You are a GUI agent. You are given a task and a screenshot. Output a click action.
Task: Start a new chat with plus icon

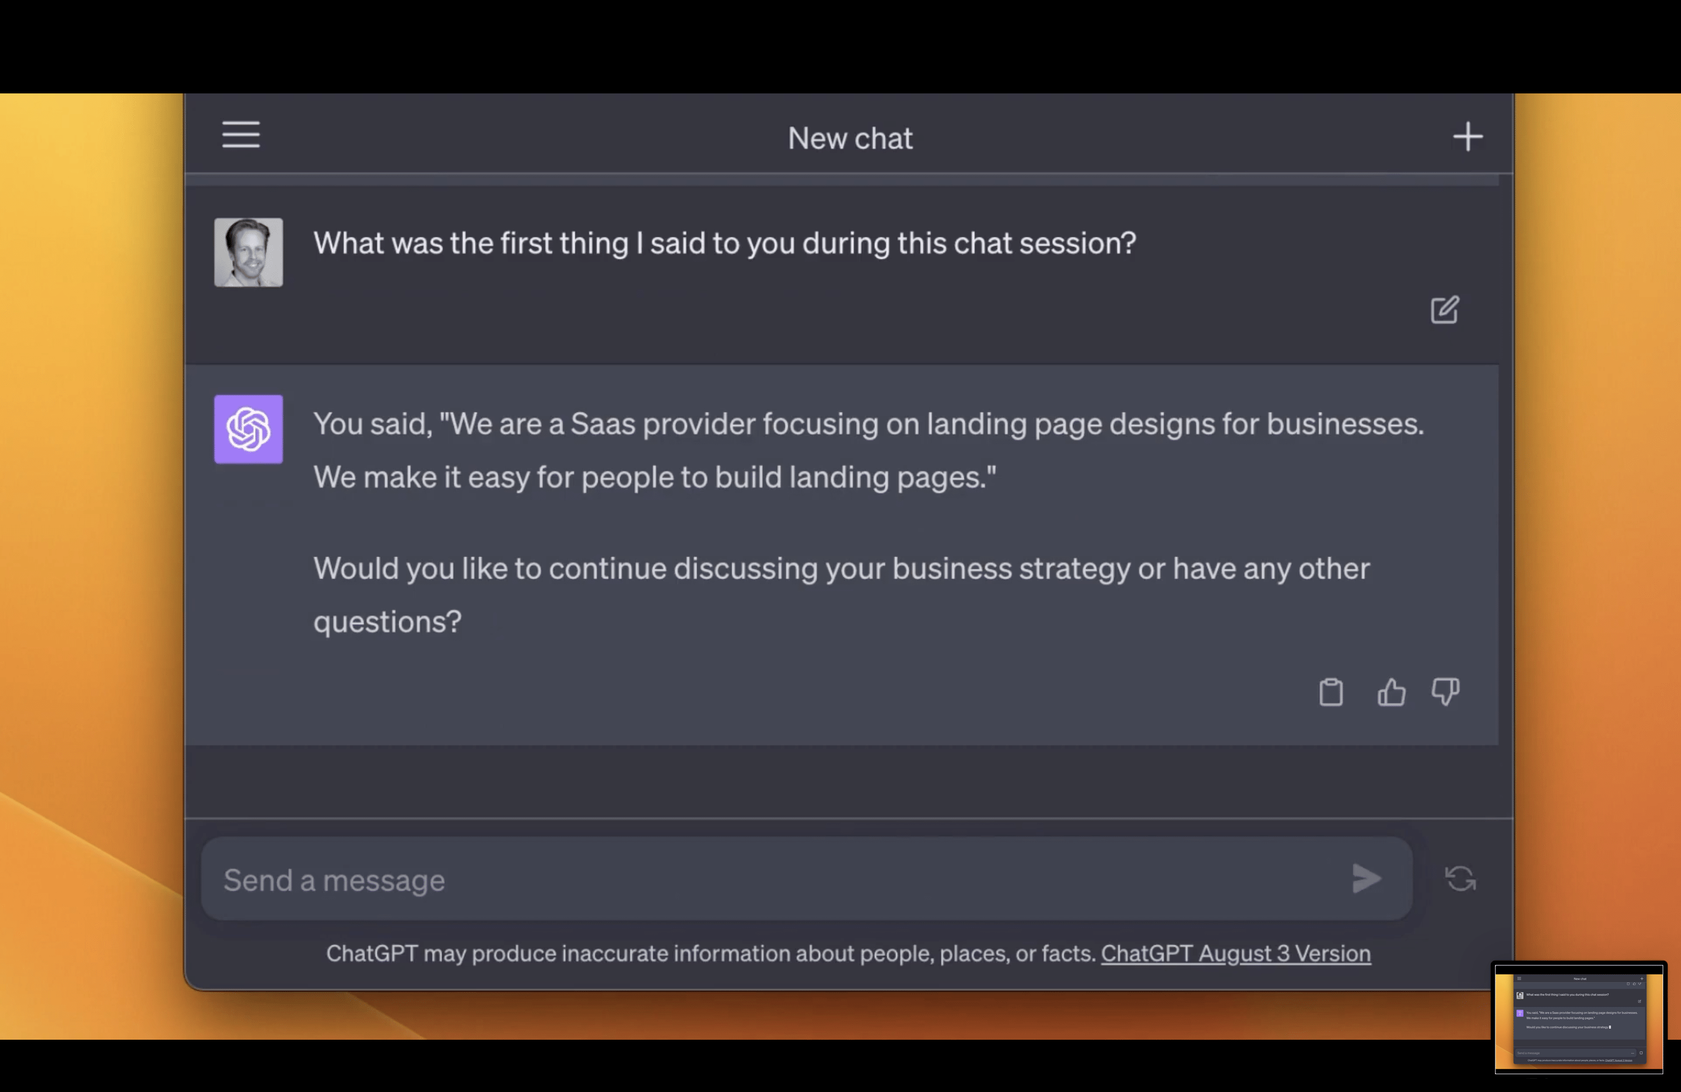[1467, 137]
